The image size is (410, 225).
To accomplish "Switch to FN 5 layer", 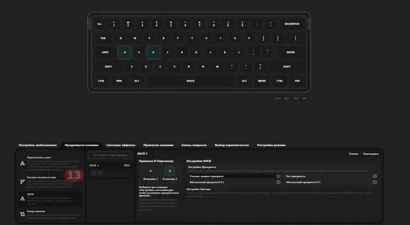I will (287, 98).
